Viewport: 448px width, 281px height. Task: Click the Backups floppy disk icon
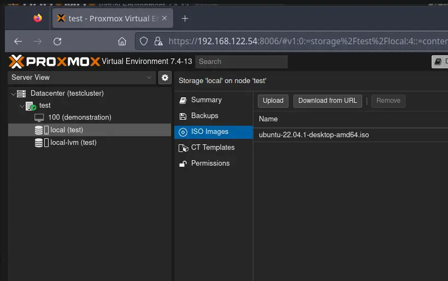[x=183, y=116]
